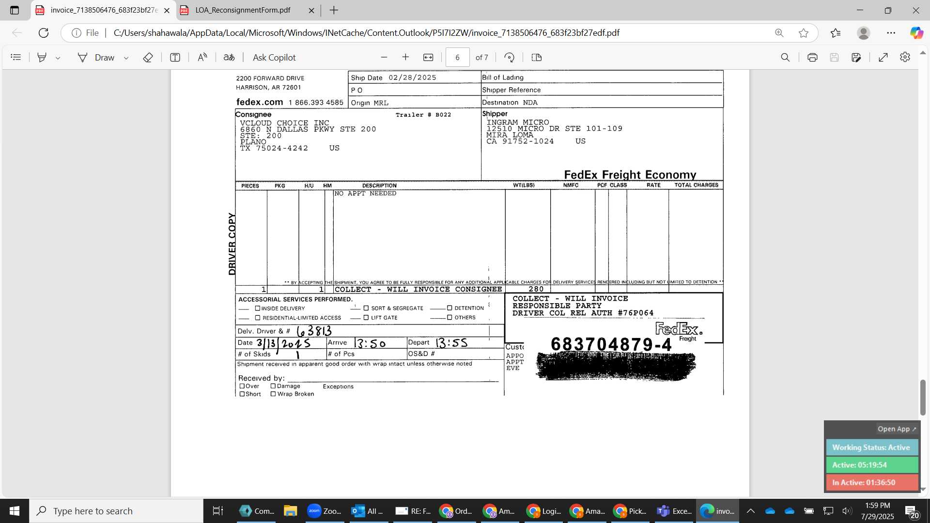Open Task View
The image size is (930, 523).
point(218,511)
